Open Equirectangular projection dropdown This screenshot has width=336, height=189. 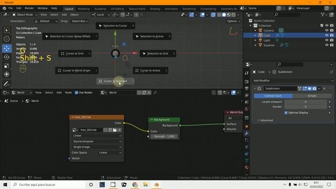(x=97, y=141)
